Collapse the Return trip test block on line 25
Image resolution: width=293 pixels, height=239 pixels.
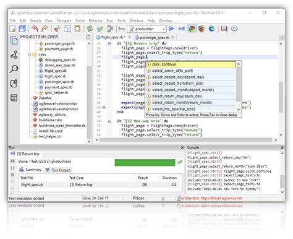point(109,43)
